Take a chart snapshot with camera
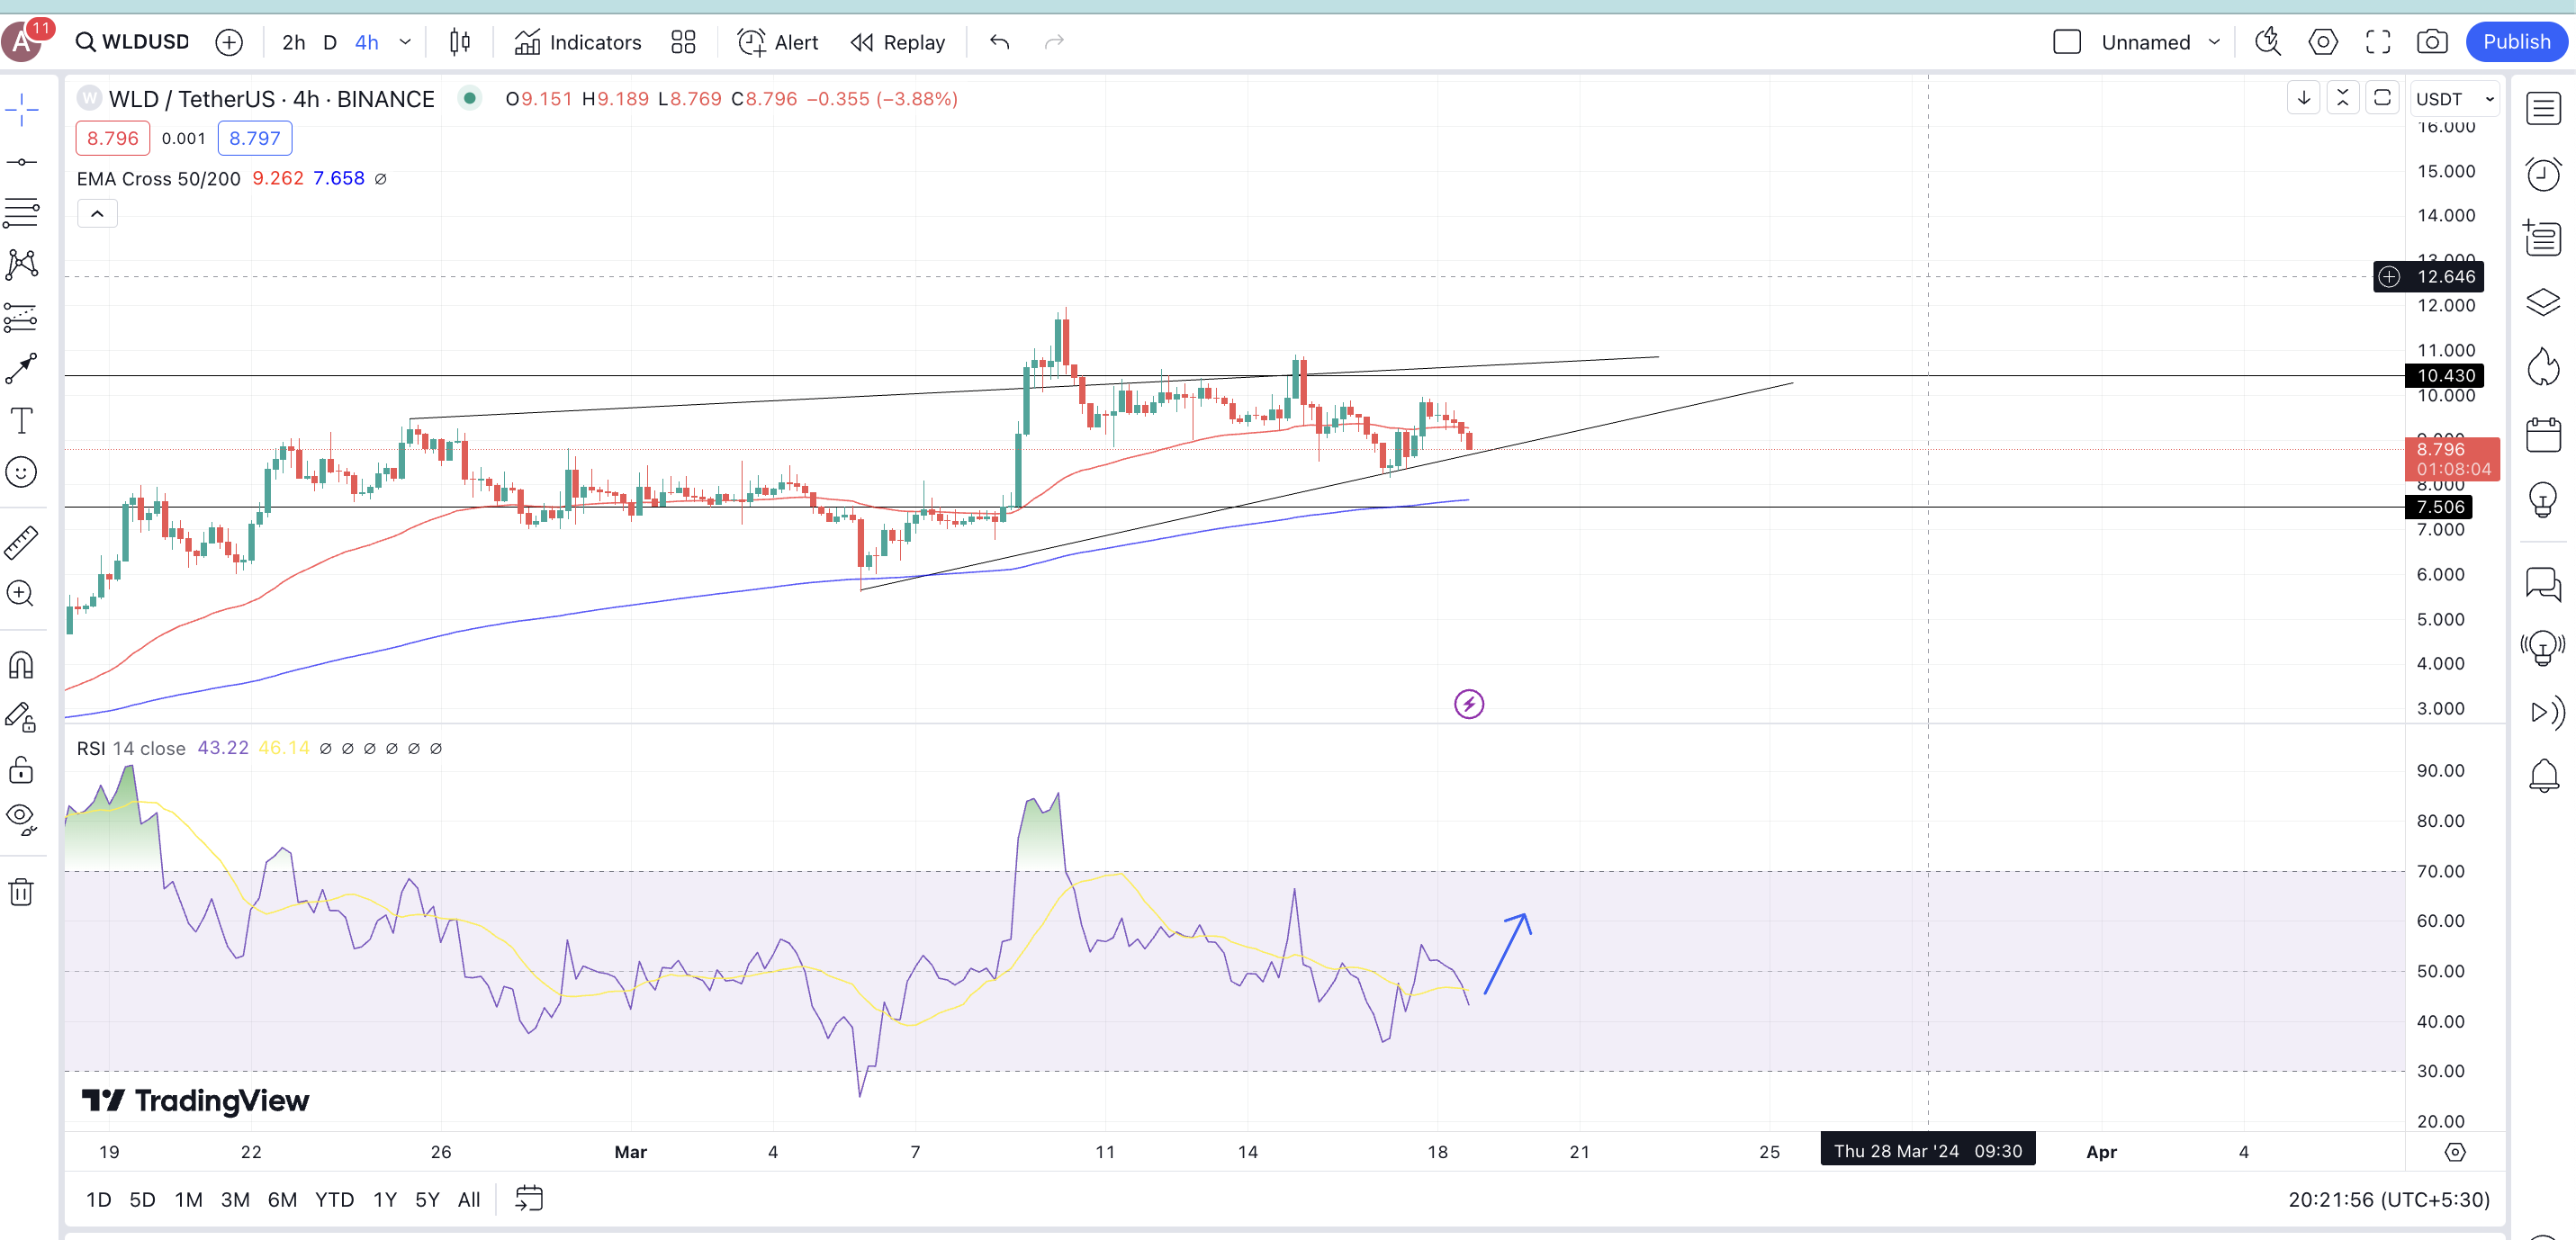Screen dimensions: 2576x1240 pos(2431,42)
